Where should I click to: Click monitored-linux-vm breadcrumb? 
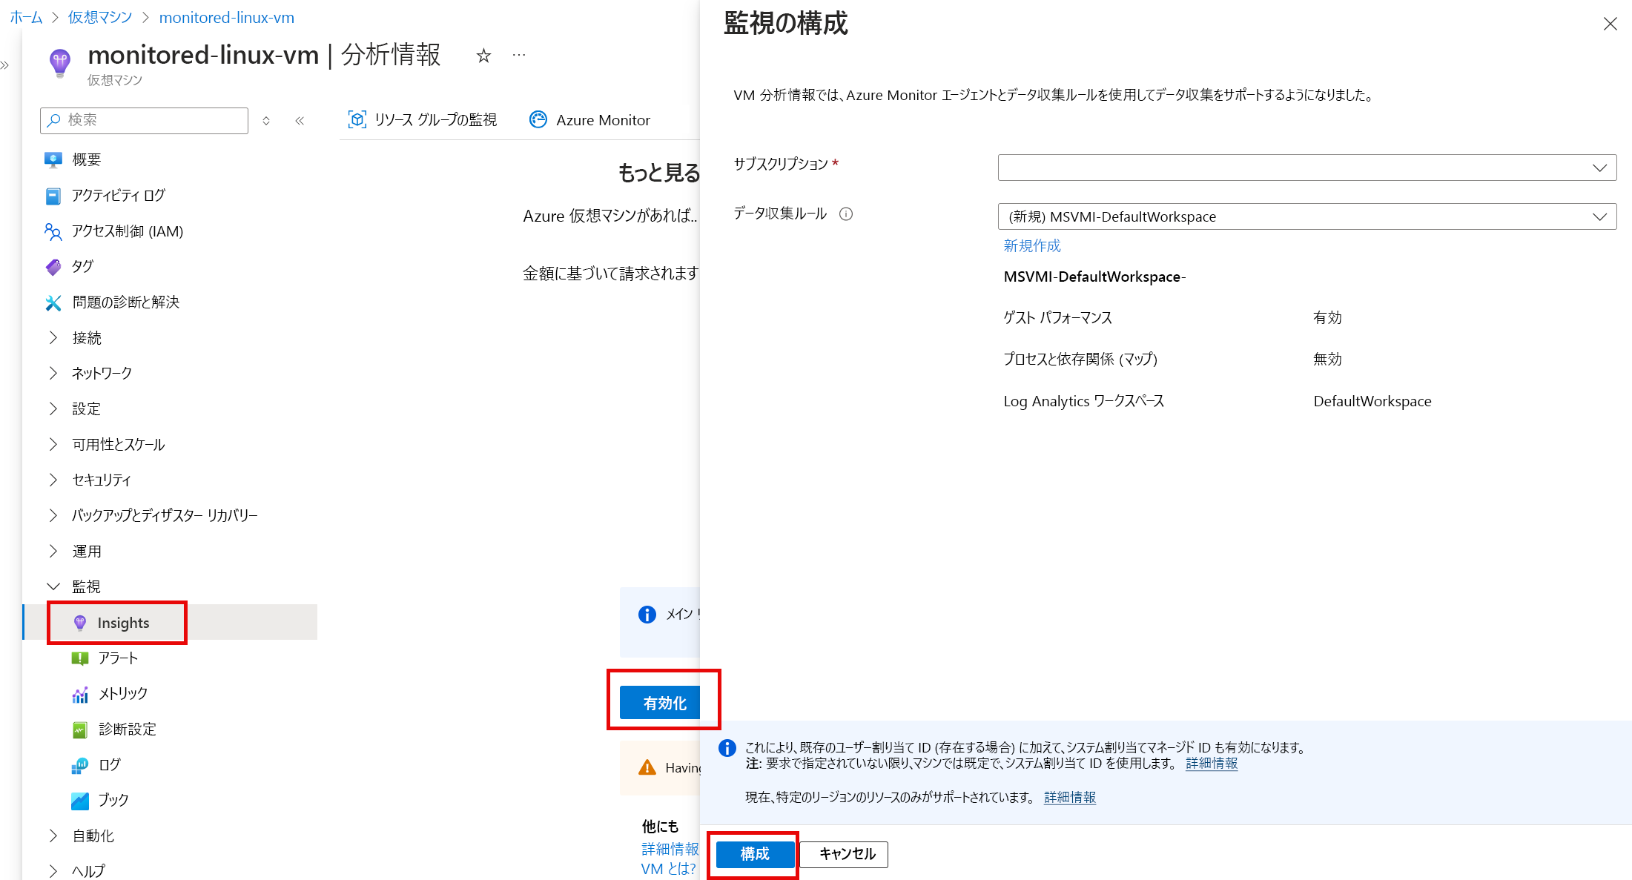(x=227, y=17)
